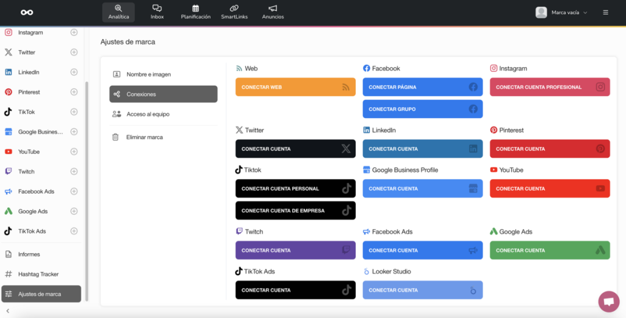The height and width of the screenshot is (318, 626).
Task: Go to the Planificación tab
Action: (196, 12)
